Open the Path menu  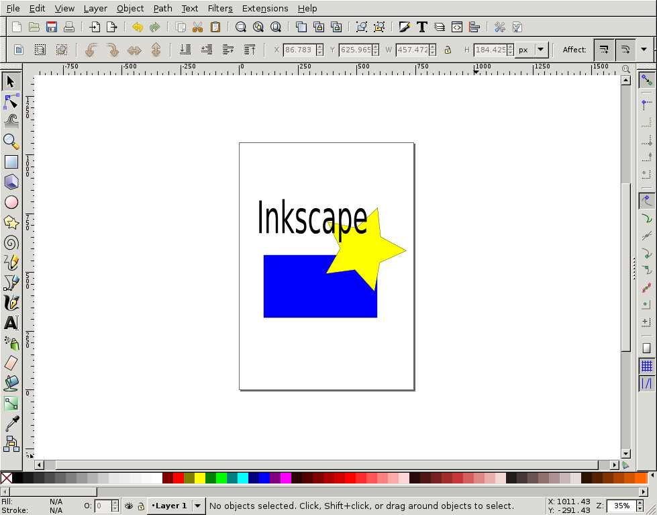tap(162, 8)
